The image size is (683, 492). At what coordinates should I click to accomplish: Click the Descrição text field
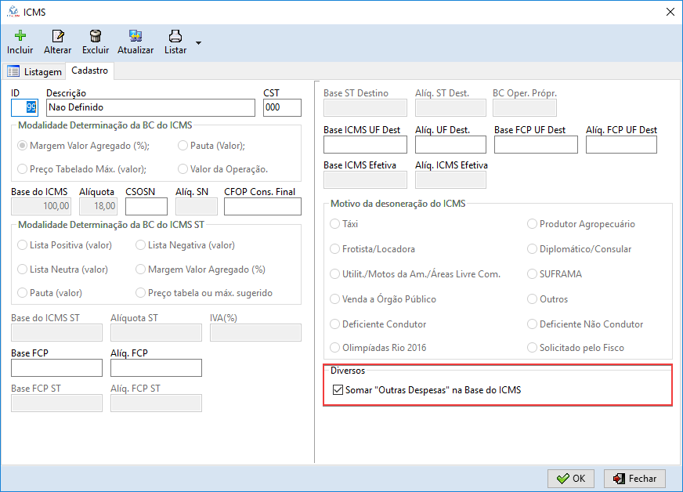point(150,107)
